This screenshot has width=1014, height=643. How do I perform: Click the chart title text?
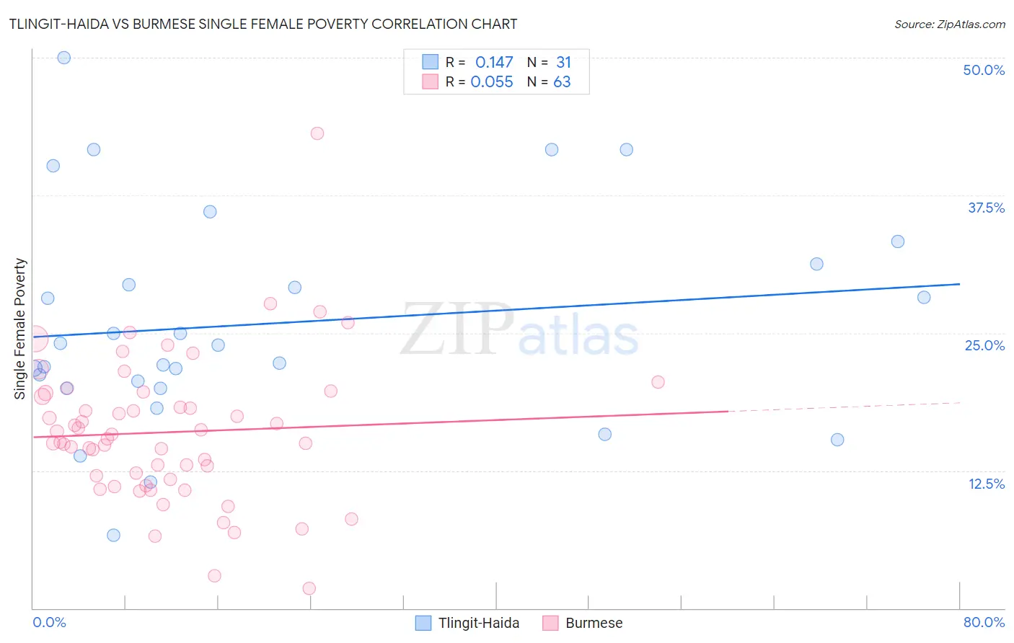click(x=263, y=24)
